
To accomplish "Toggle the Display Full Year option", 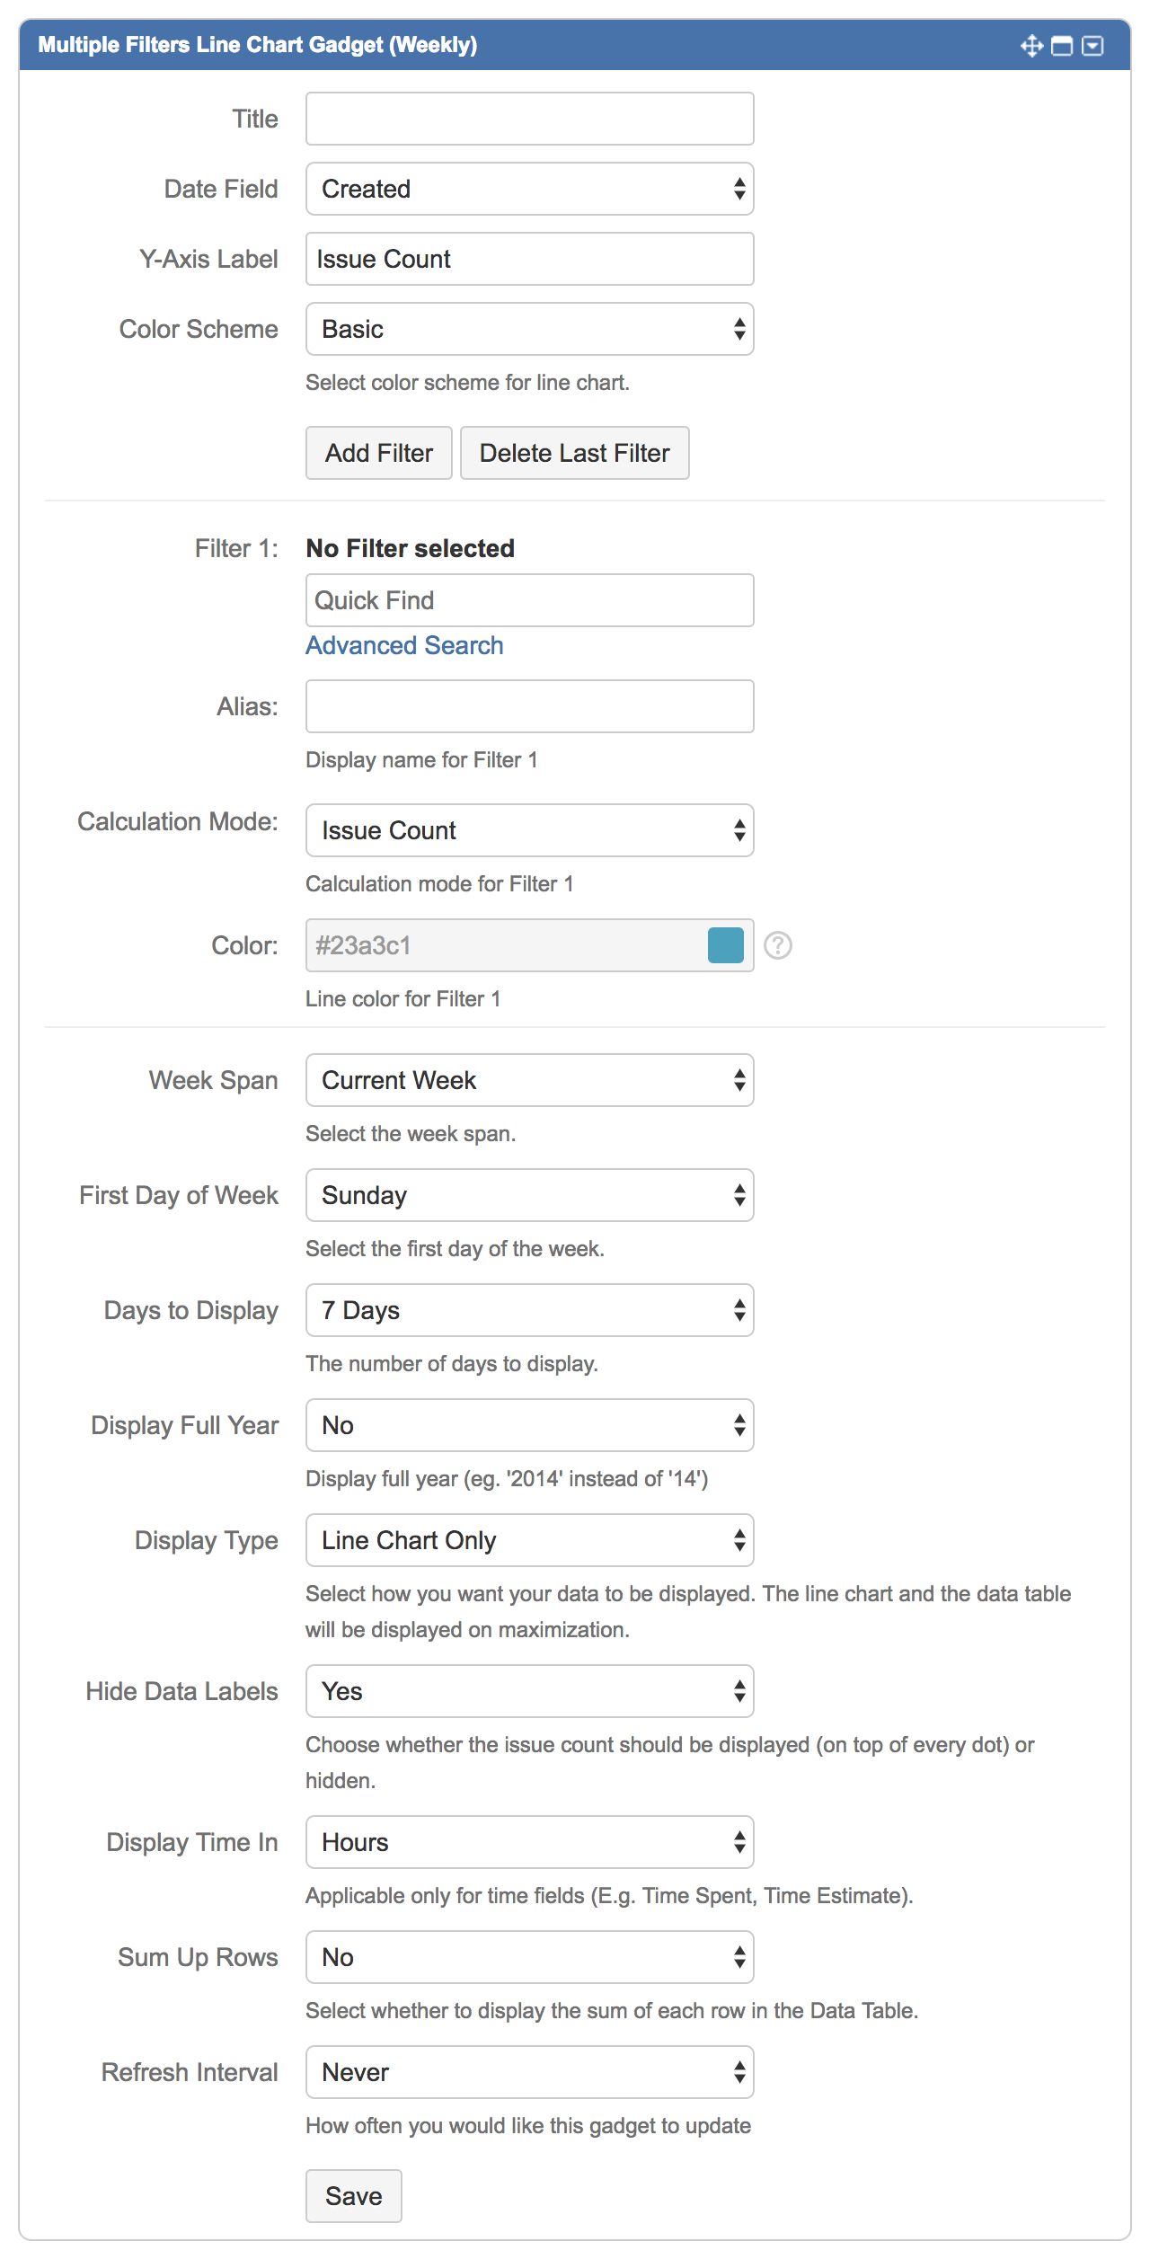I will coord(529,1425).
